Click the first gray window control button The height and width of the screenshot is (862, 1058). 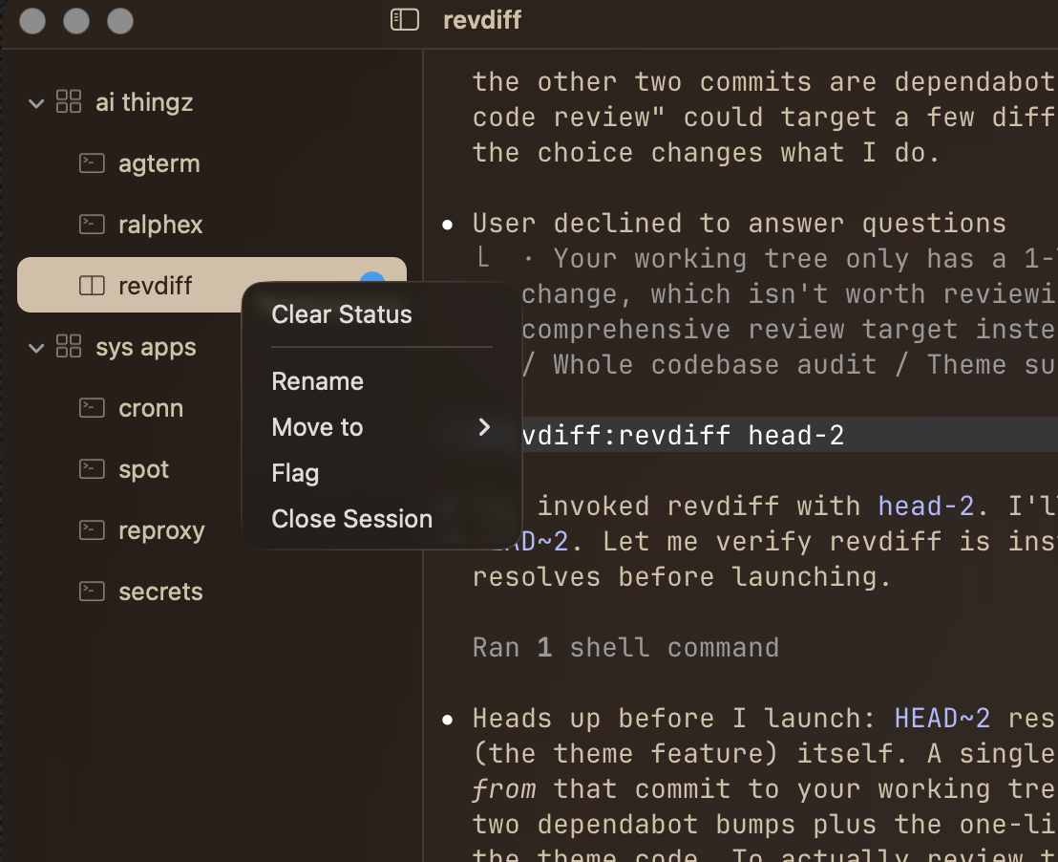point(32,20)
